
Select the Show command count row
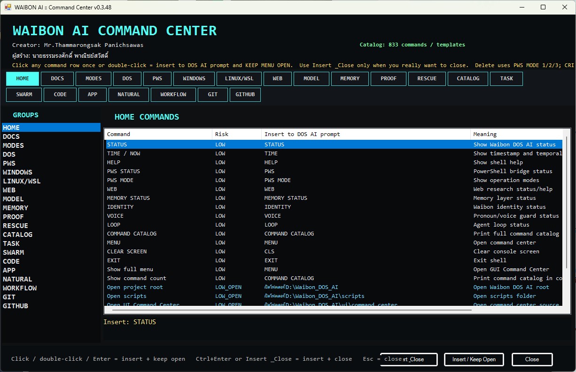click(334, 278)
